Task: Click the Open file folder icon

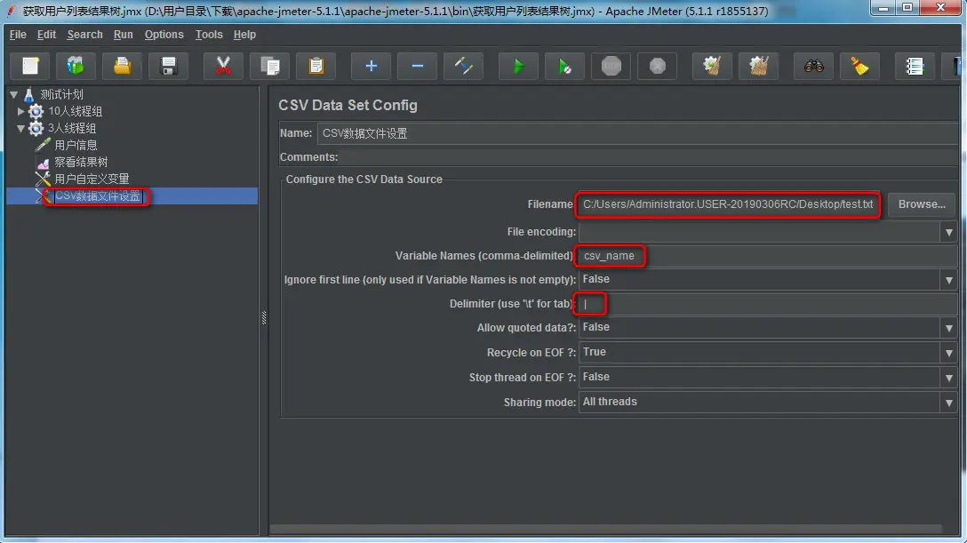Action: click(x=122, y=66)
